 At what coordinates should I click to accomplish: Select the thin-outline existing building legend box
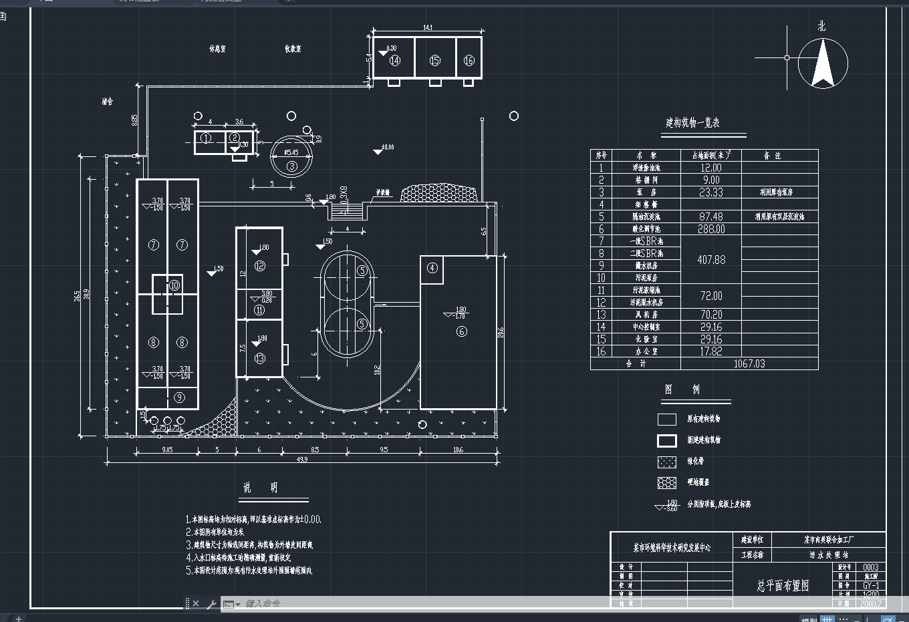click(667, 420)
